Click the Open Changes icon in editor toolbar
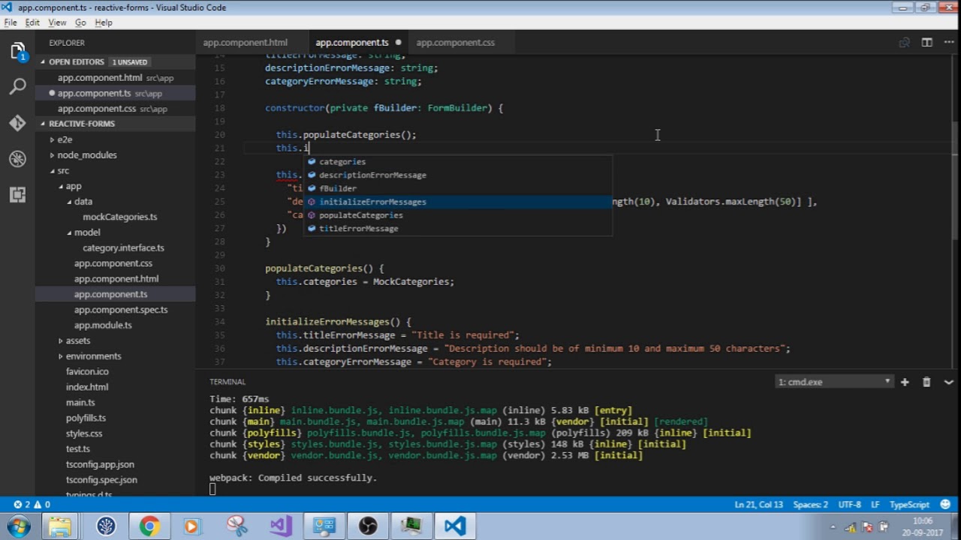This screenshot has width=961, height=540. click(905, 43)
